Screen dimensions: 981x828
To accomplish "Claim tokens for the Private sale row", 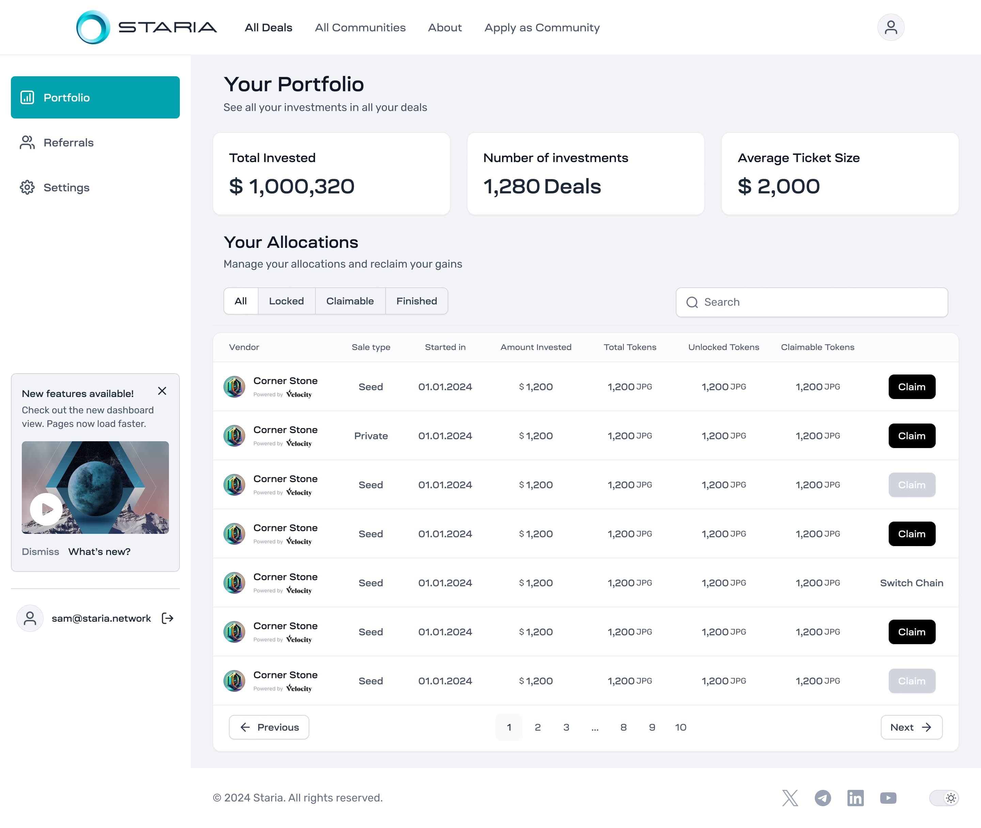I will point(911,435).
